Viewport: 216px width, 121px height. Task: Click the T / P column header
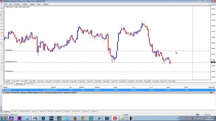(x=151, y=87)
